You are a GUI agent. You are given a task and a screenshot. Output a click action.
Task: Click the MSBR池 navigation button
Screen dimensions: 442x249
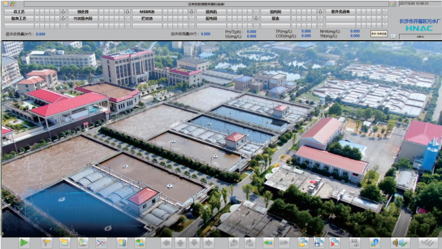click(147, 12)
